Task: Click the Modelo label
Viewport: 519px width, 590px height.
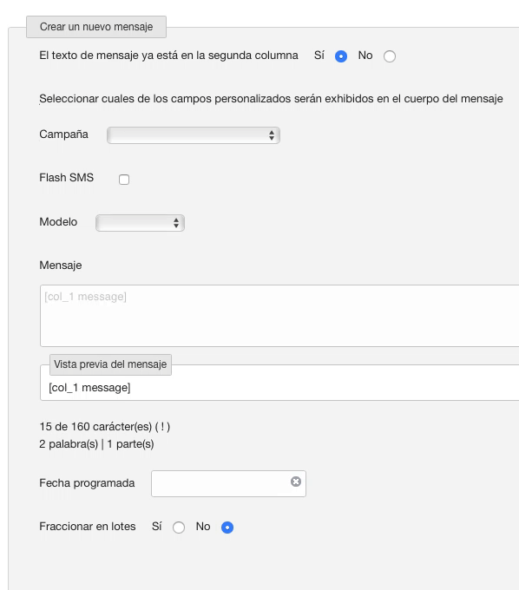Action: [58, 222]
